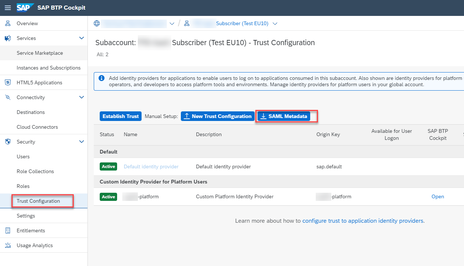This screenshot has height=266, width=464.
Task: Click the subaccount hierarchy icon in breadcrumb
Action: tap(187, 23)
